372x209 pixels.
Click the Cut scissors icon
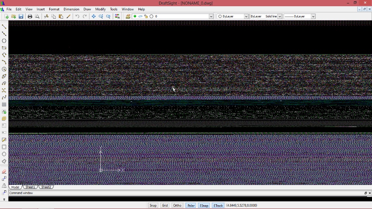46,16
